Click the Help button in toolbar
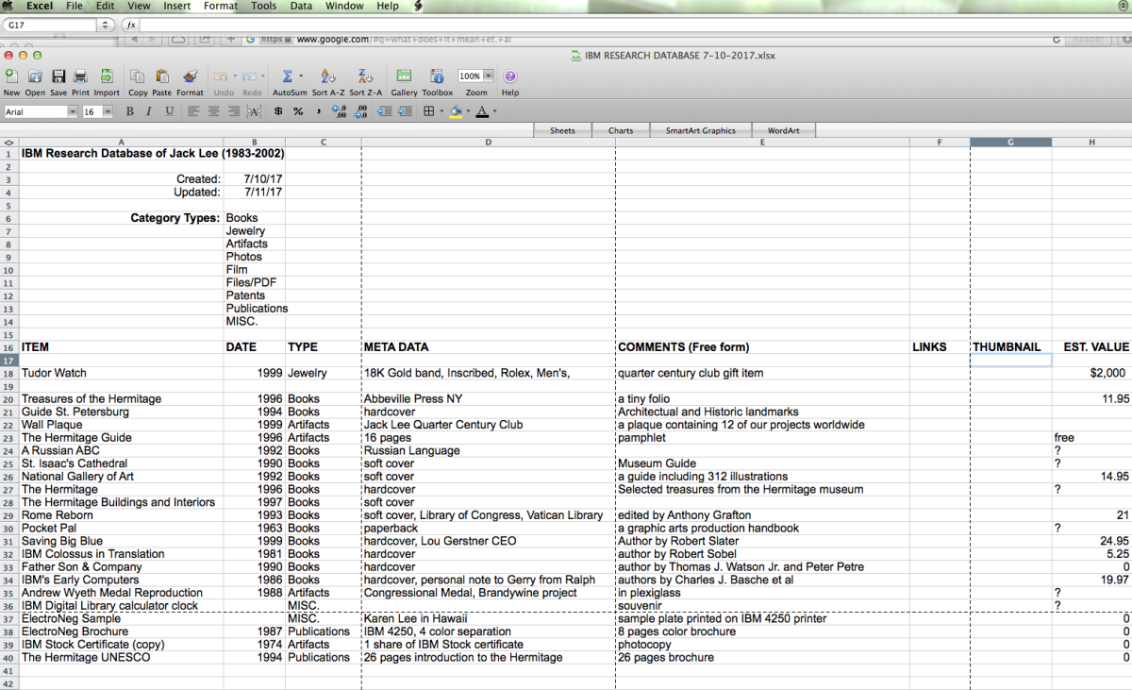This screenshot has height=690, width=1132. click(510, 76)
